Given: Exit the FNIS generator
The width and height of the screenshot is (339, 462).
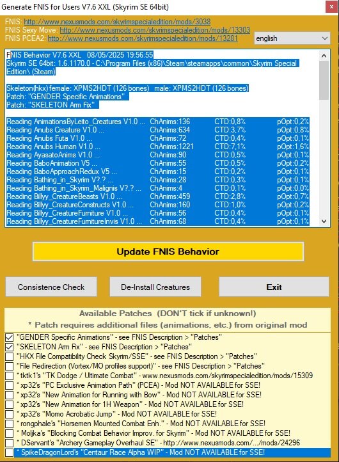Looking at the screenshot, I should (274, 287).
